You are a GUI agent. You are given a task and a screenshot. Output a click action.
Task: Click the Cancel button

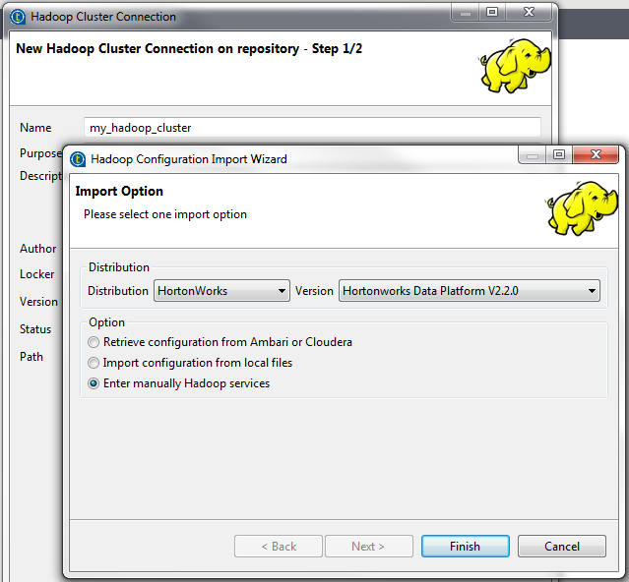pos(562,547)
